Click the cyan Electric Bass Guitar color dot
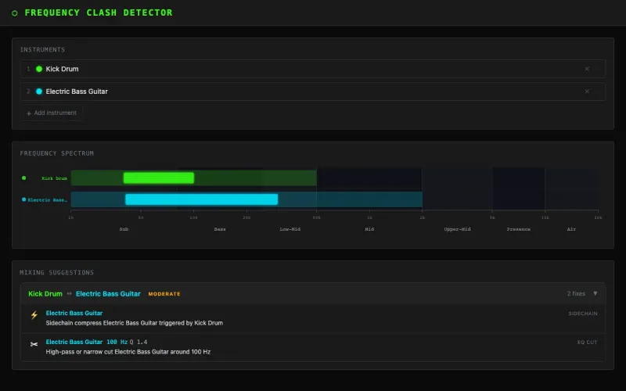Screen dimensions: 626x391 [x=39, y=91]
